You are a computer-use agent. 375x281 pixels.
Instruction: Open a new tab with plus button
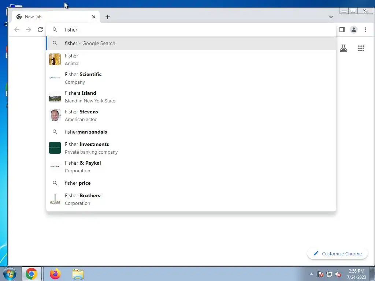[x=108, y=17]
